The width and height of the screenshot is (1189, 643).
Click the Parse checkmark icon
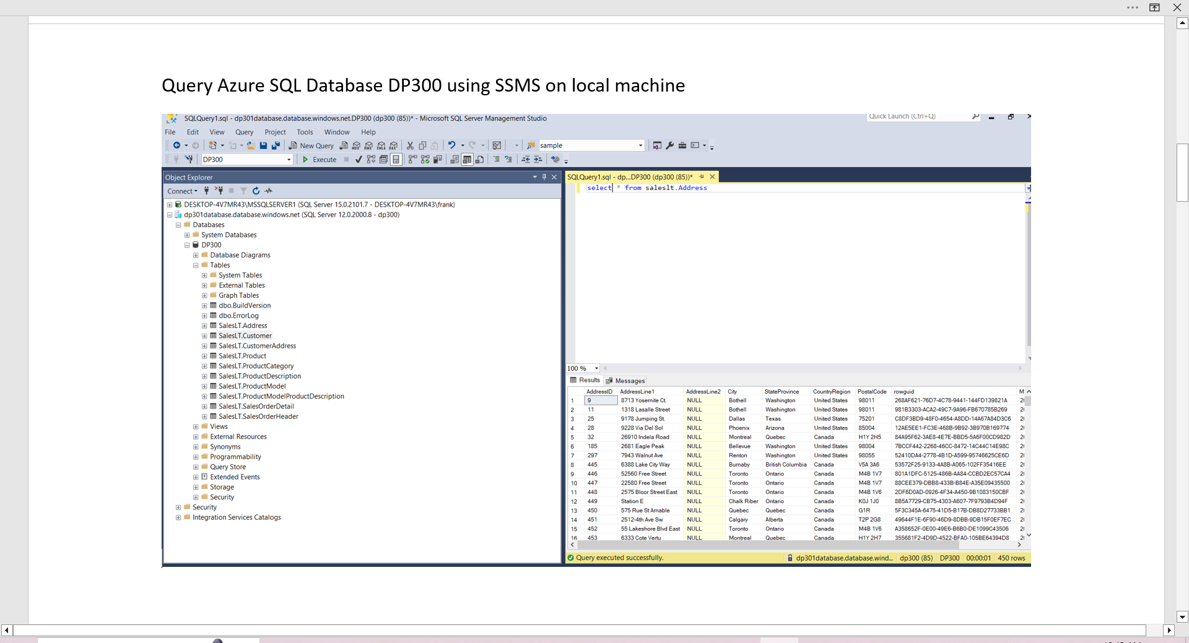click(x=359, y=159)
